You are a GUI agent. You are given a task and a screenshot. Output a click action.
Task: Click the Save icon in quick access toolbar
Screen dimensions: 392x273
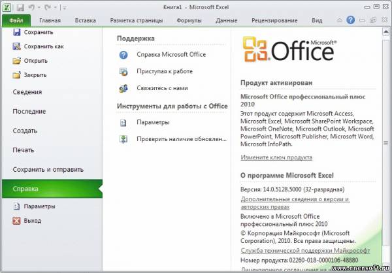[x=20, y=7]
